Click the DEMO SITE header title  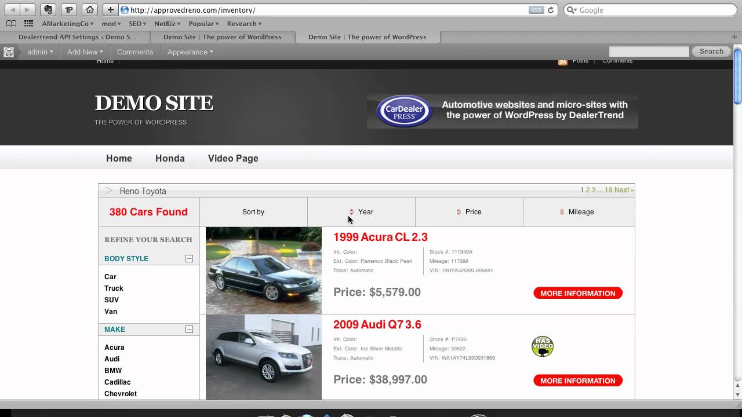pos(154,103)
